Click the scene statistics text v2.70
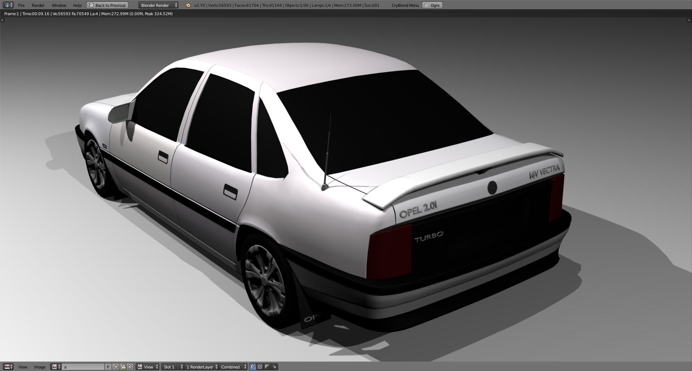Screen dimensions: 692x371 pyautogui.click(x=199, y=5)
